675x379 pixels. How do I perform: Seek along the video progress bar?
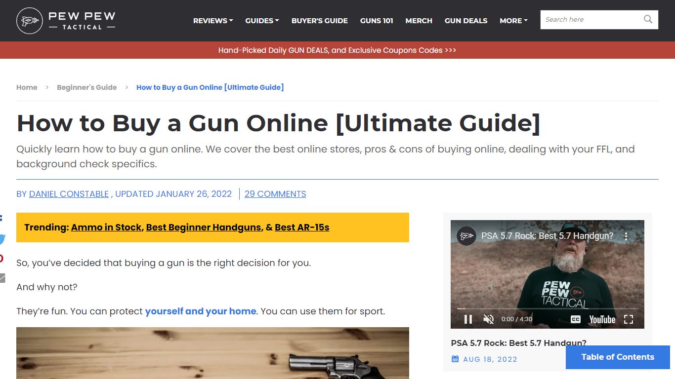548,308
